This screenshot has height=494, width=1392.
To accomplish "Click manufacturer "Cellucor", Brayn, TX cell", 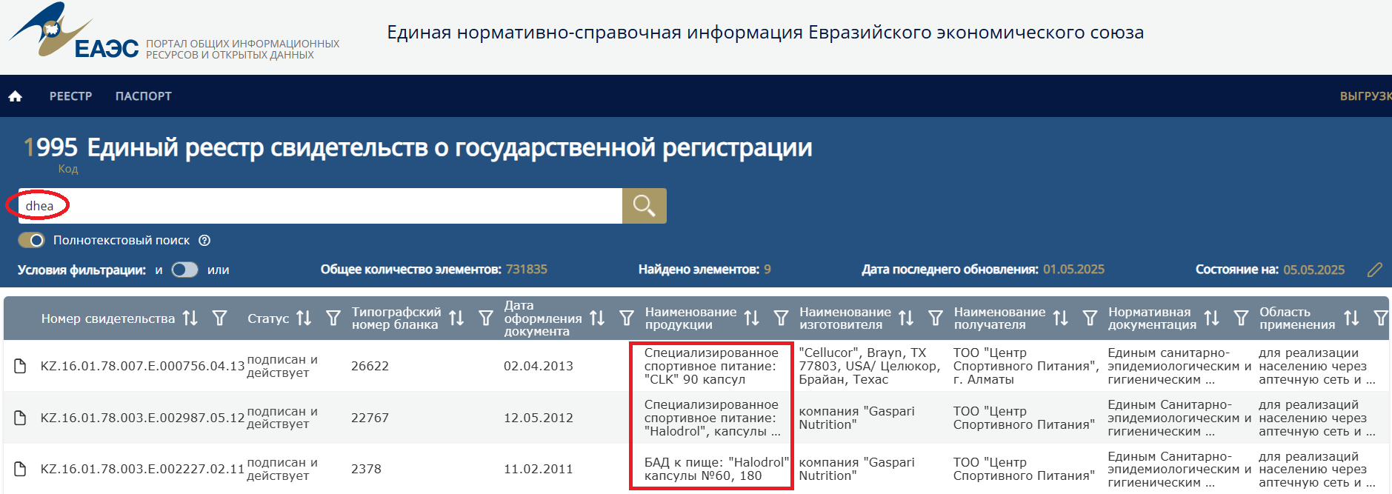I will (x=870, y=366).
